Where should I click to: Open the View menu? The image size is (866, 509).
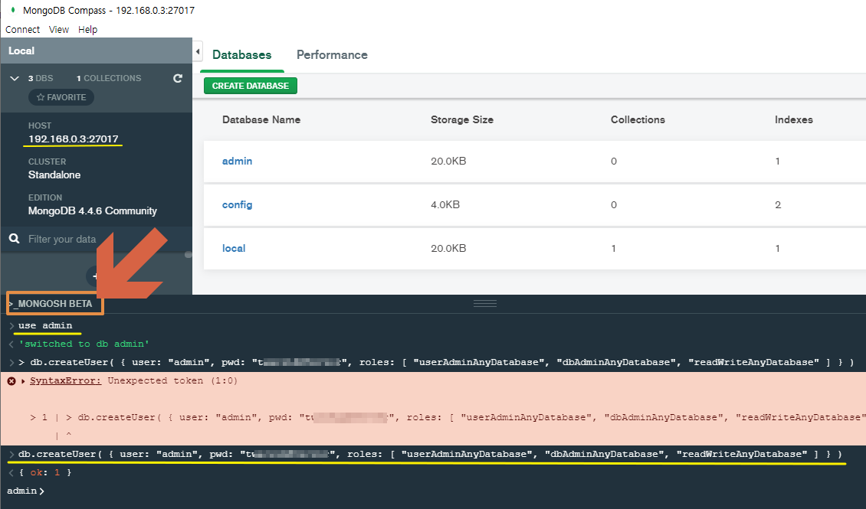[x=58, y=29]
